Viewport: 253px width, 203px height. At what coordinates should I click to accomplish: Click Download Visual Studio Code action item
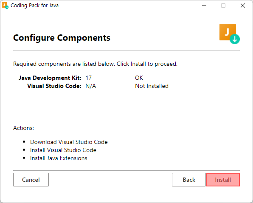pyautogui.click(x=69, y=142)
